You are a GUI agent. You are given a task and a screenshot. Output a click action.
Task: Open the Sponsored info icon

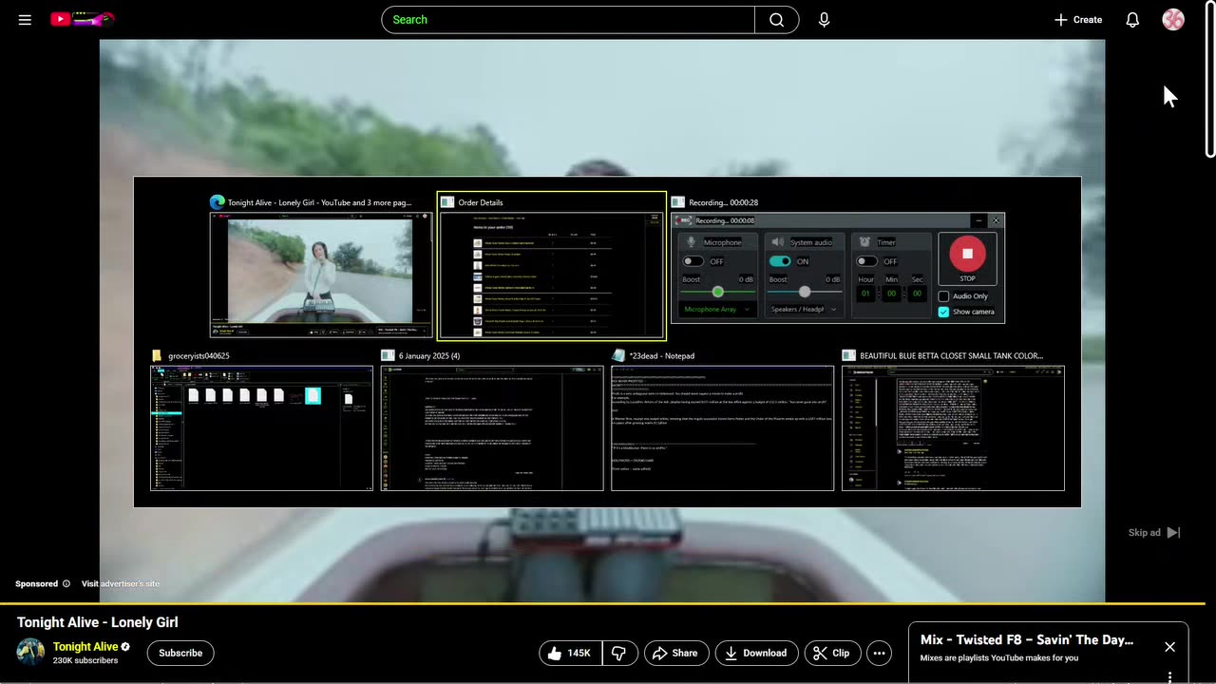[x=66, y=583]
